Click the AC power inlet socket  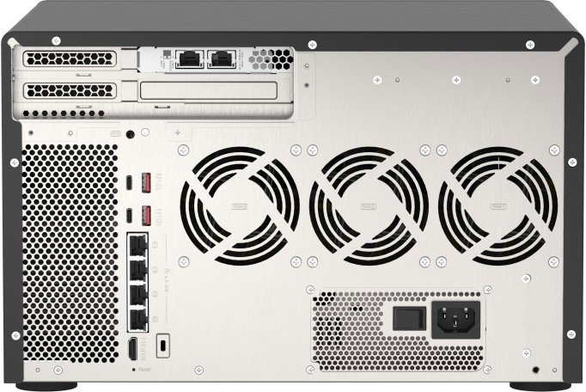pyautogui.click(x=455, y=320)
